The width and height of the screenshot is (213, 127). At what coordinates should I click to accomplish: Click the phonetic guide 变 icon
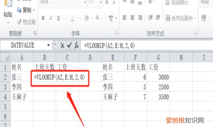(x=111, y=18)
